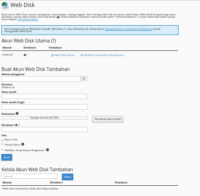The width and height of the screenshot is (200, 196).
Task: Enable the Aktifkan Autentikasi Ringkasan checkbox
Action: [x=2, y=150]
